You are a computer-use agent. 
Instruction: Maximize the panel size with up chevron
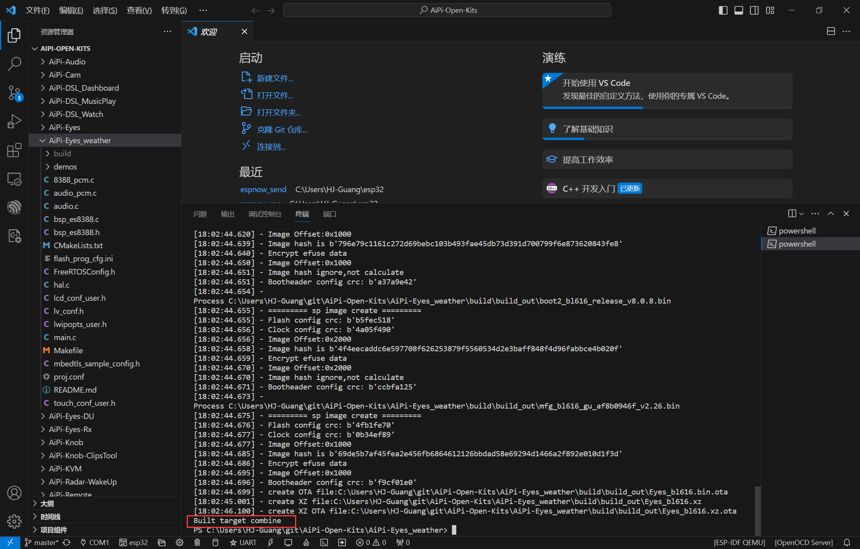831,214
